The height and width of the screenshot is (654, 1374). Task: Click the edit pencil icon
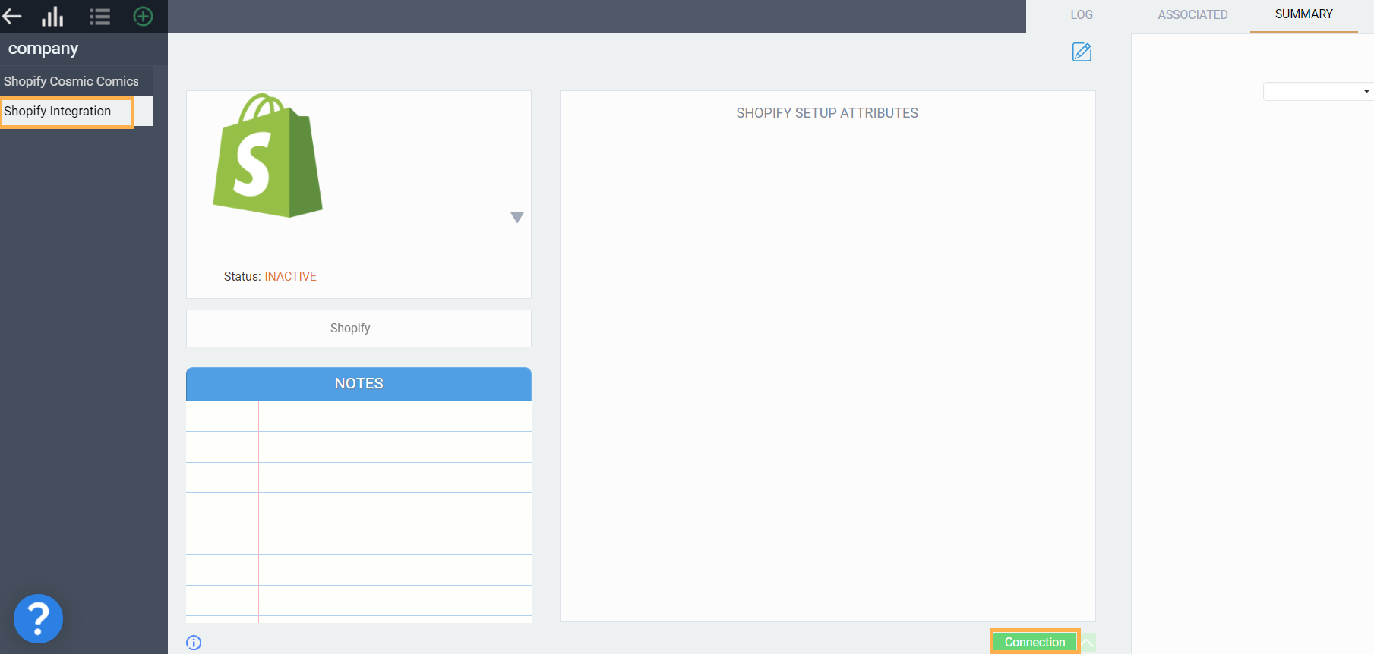[1082, 52]
